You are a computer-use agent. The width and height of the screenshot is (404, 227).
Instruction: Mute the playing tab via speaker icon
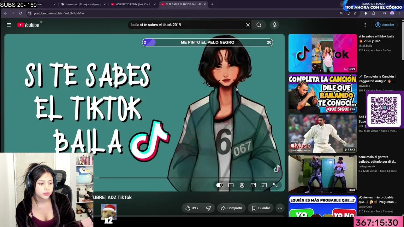coord(199,4)
